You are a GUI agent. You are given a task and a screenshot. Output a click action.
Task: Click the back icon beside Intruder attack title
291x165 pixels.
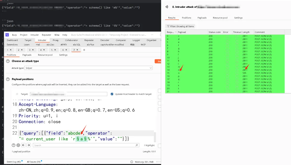coord(167,7)
